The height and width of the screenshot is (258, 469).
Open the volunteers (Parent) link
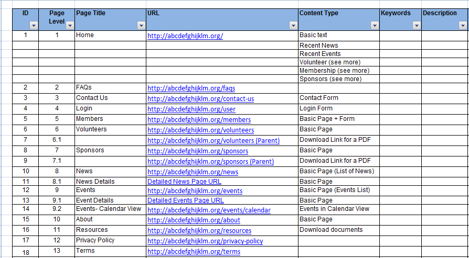[x=214, y=140]
